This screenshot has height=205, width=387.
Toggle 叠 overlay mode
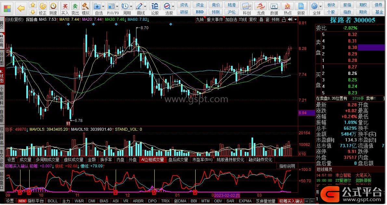point(261,19)
